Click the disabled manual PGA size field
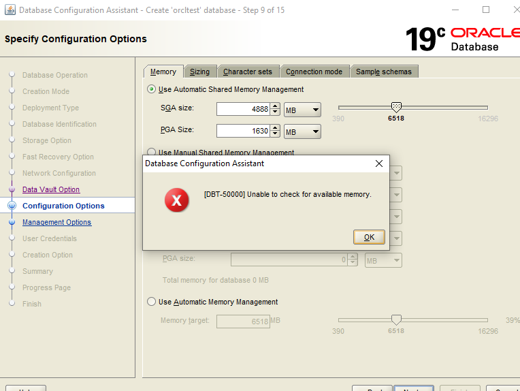 tap(289, 260)
